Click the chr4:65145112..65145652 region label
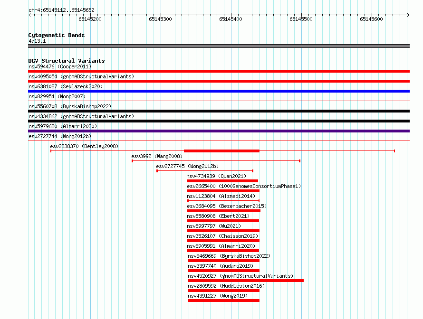The height and width of the screenshot is (319, 423). click(61, 10)
